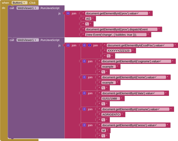The width and height of the screenshot is (178, 141).
Task: Click the "js" socket label of the first call
Action: tap(59, 14)
